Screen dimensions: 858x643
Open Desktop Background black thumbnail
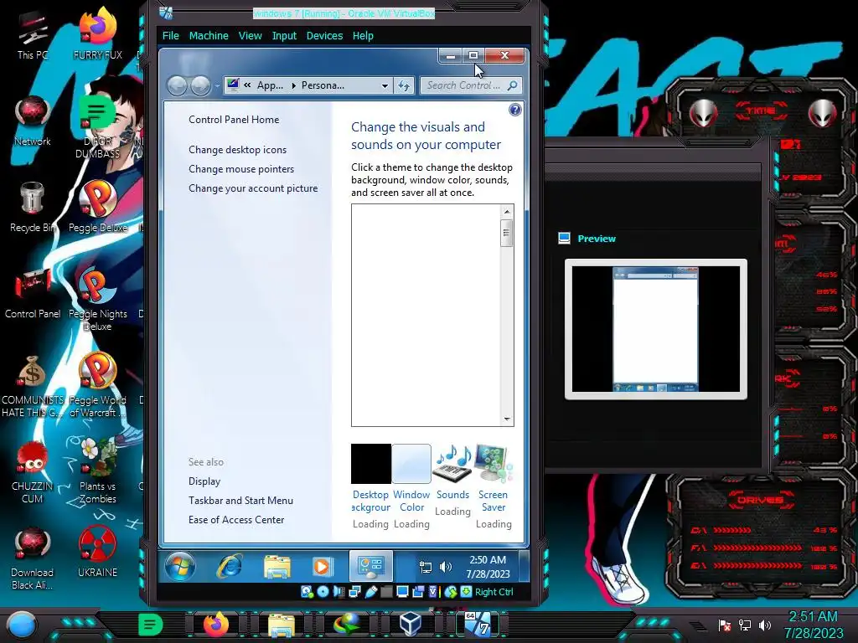coord(371,464)
